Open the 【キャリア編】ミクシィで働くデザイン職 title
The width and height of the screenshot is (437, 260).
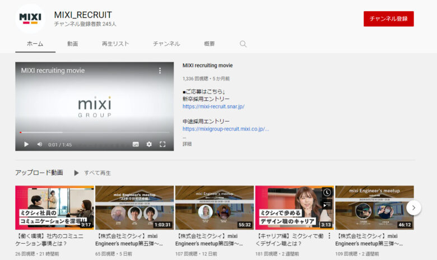[x=289, y=240]
